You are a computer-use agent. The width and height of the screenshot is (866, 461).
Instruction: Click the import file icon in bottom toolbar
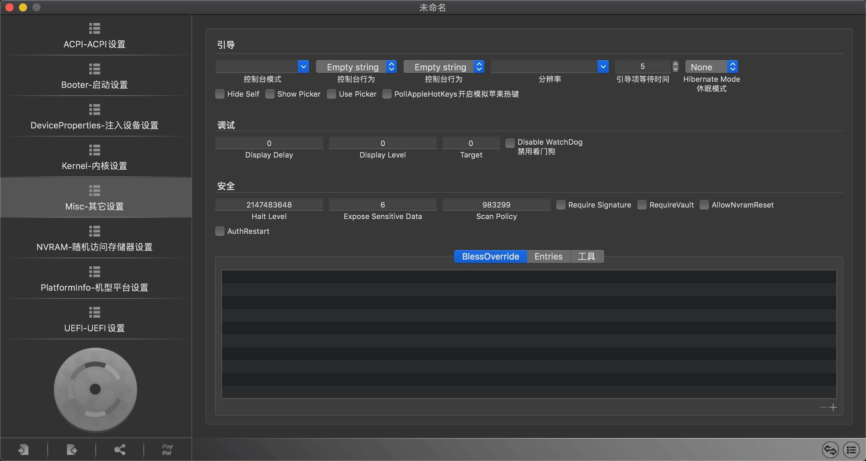[23, 450]
